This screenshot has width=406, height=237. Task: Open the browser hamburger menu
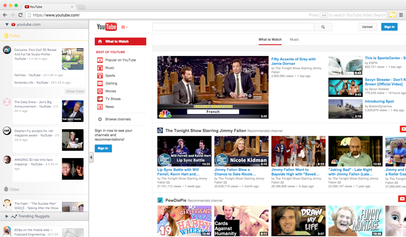click(401, 15)
